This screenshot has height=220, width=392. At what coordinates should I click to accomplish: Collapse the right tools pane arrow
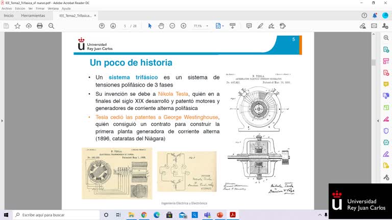[378, 121]
